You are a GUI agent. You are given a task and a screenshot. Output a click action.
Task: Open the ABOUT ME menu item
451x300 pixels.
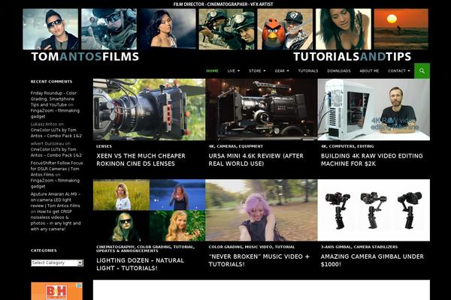pos(369,71)
